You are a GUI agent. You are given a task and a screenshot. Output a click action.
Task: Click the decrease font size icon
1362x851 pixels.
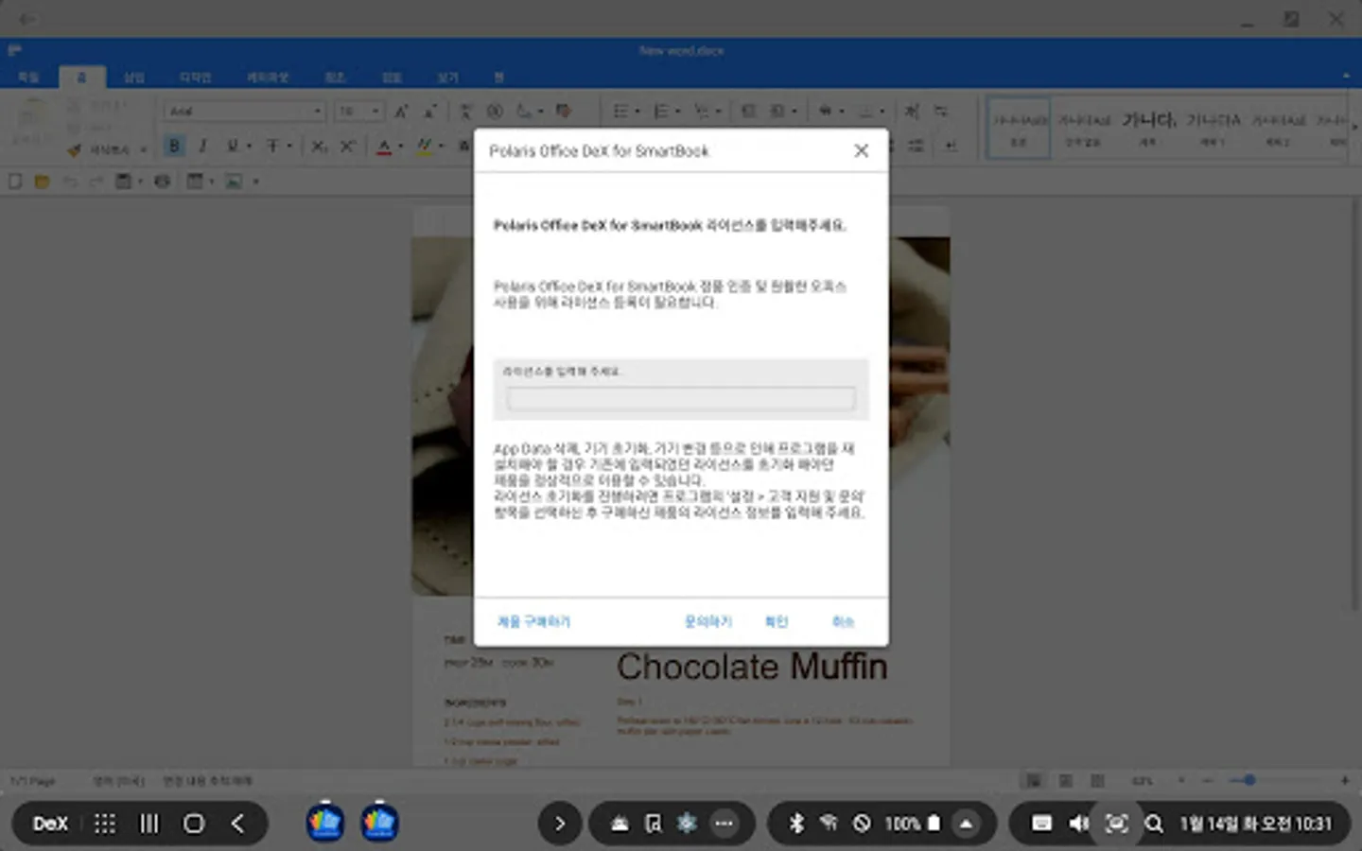430,112
